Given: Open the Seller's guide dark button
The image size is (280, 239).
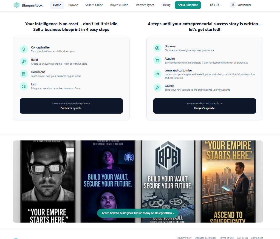Looking at the screenshot, I should pyautogui.click(x=71, y=106).
